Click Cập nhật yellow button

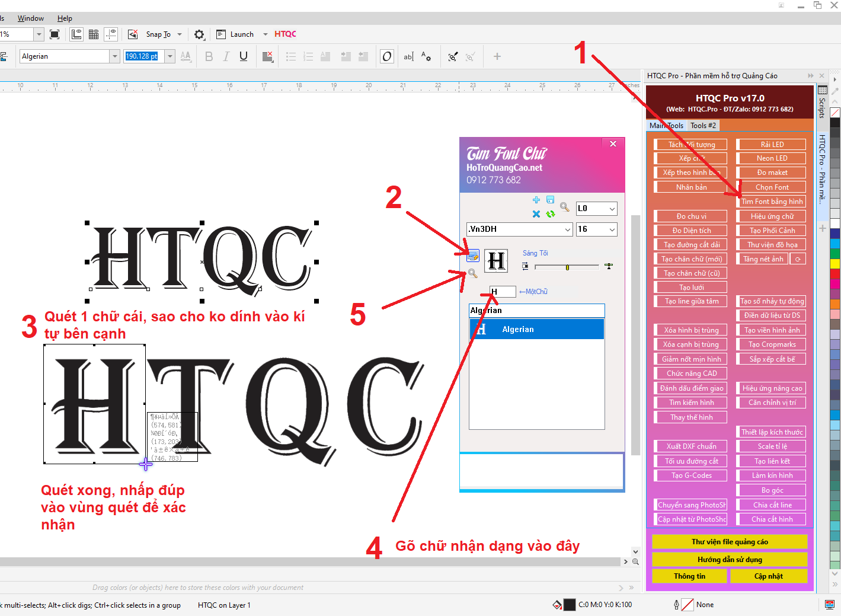769,576
